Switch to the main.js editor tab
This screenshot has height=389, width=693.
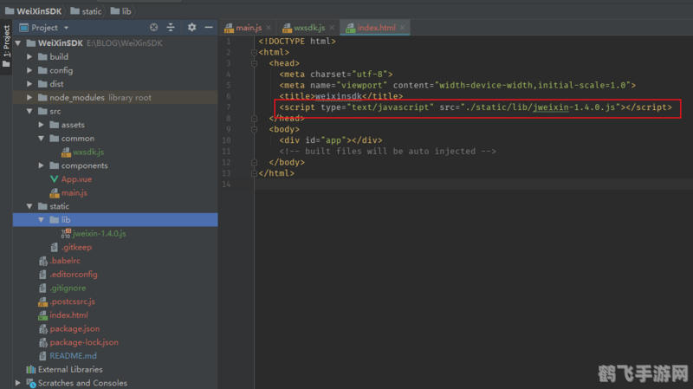[x=249, y=28]
